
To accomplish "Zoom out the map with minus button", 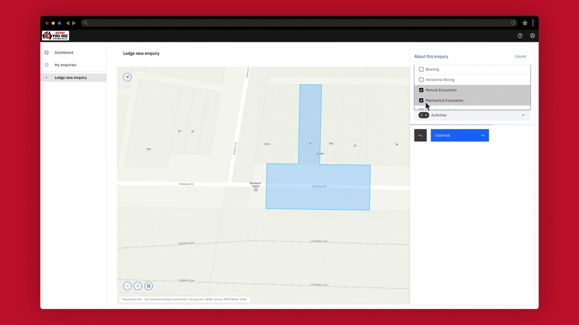I will (x=127, y=286).
